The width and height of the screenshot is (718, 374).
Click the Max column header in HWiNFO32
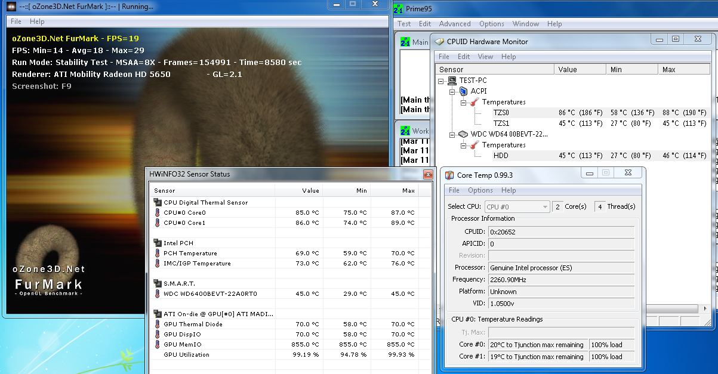[x=393, y=191]
